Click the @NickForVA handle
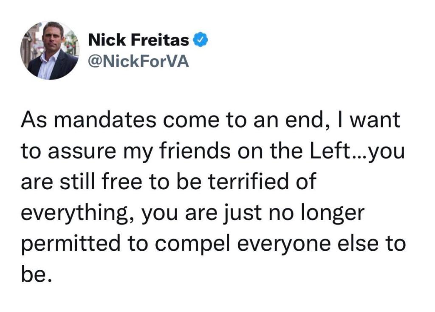The height and width of the screenshot is (312, 435). 138,62
